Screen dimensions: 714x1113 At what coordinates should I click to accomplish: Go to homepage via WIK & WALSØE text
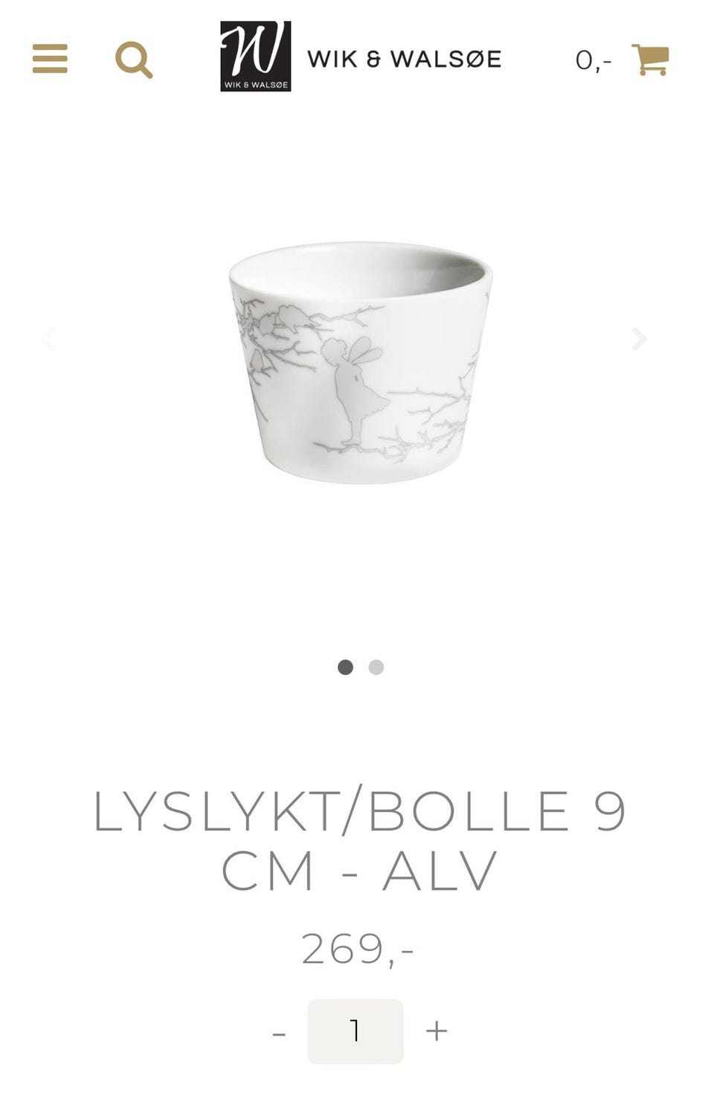click(x=405, y=59)
